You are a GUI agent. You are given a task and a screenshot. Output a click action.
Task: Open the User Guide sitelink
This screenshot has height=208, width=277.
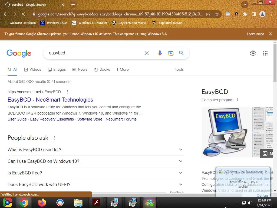[x=17, y=119]
